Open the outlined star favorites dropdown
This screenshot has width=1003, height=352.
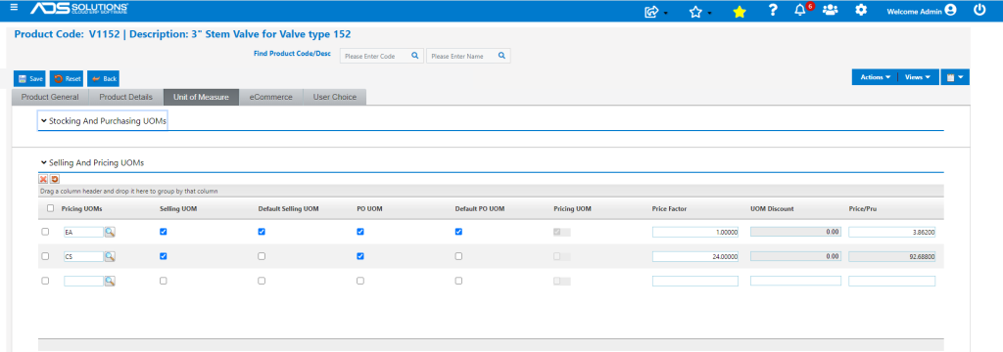pyautogui.click(x=696, y=12)
